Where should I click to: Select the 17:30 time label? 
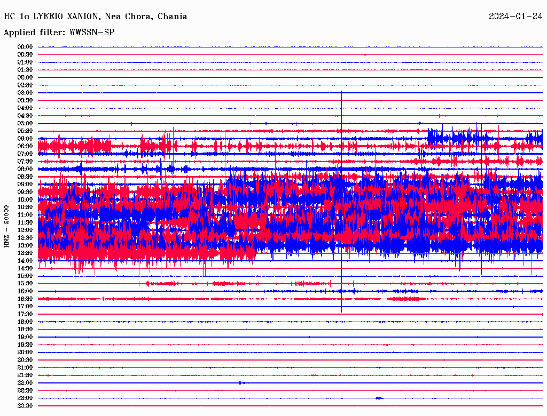[25, 314]
